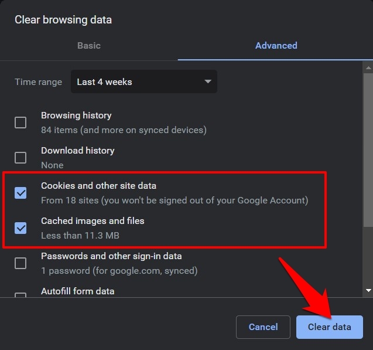Click the 'From 18 sites' description text
Image resolution: width=373 pixels, height=350 pixels.
pyautogui.click(x=174, y=201)
